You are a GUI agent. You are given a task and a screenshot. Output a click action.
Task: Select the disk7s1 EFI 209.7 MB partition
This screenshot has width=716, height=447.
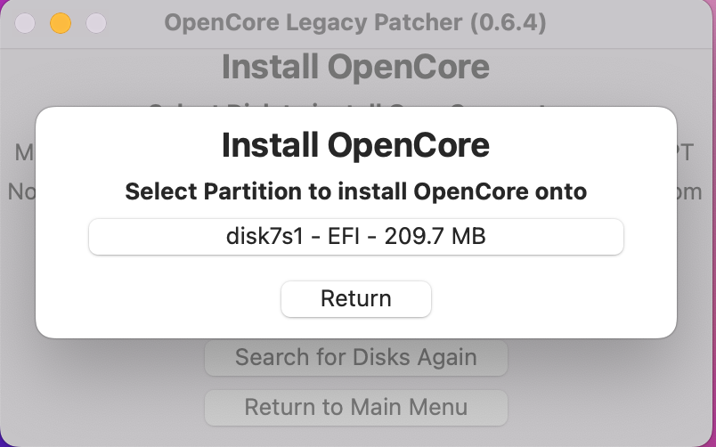point(355,237)
